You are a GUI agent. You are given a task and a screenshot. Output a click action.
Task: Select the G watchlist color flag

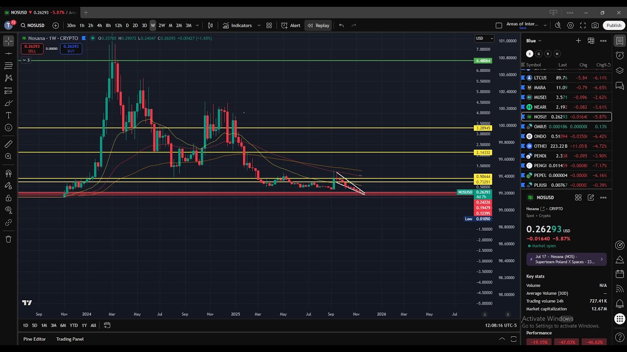tap(538, 54)
